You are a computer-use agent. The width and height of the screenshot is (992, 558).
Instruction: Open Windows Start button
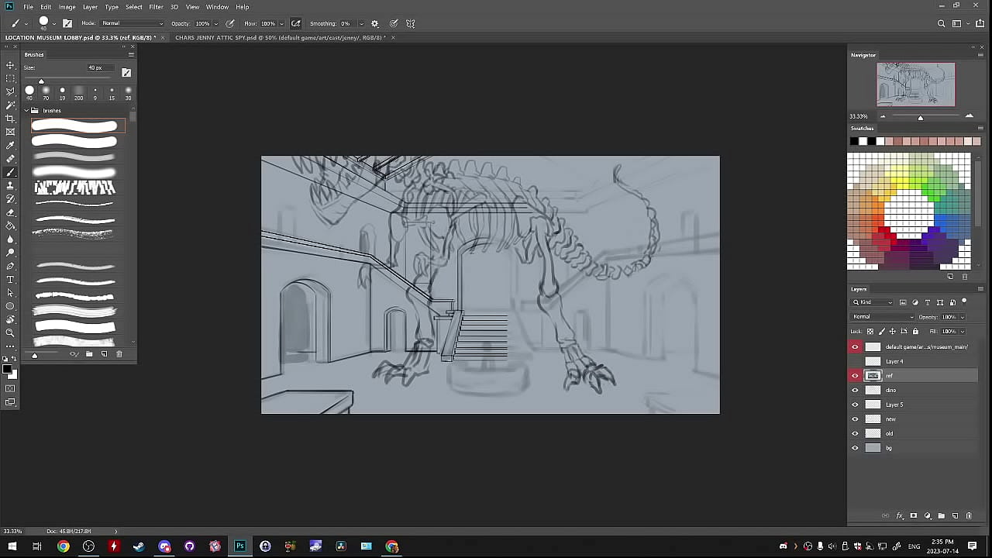coord(12,546)
